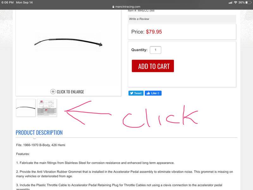
Task: Share via the Tweet button
Action: (x=136, y=93)
